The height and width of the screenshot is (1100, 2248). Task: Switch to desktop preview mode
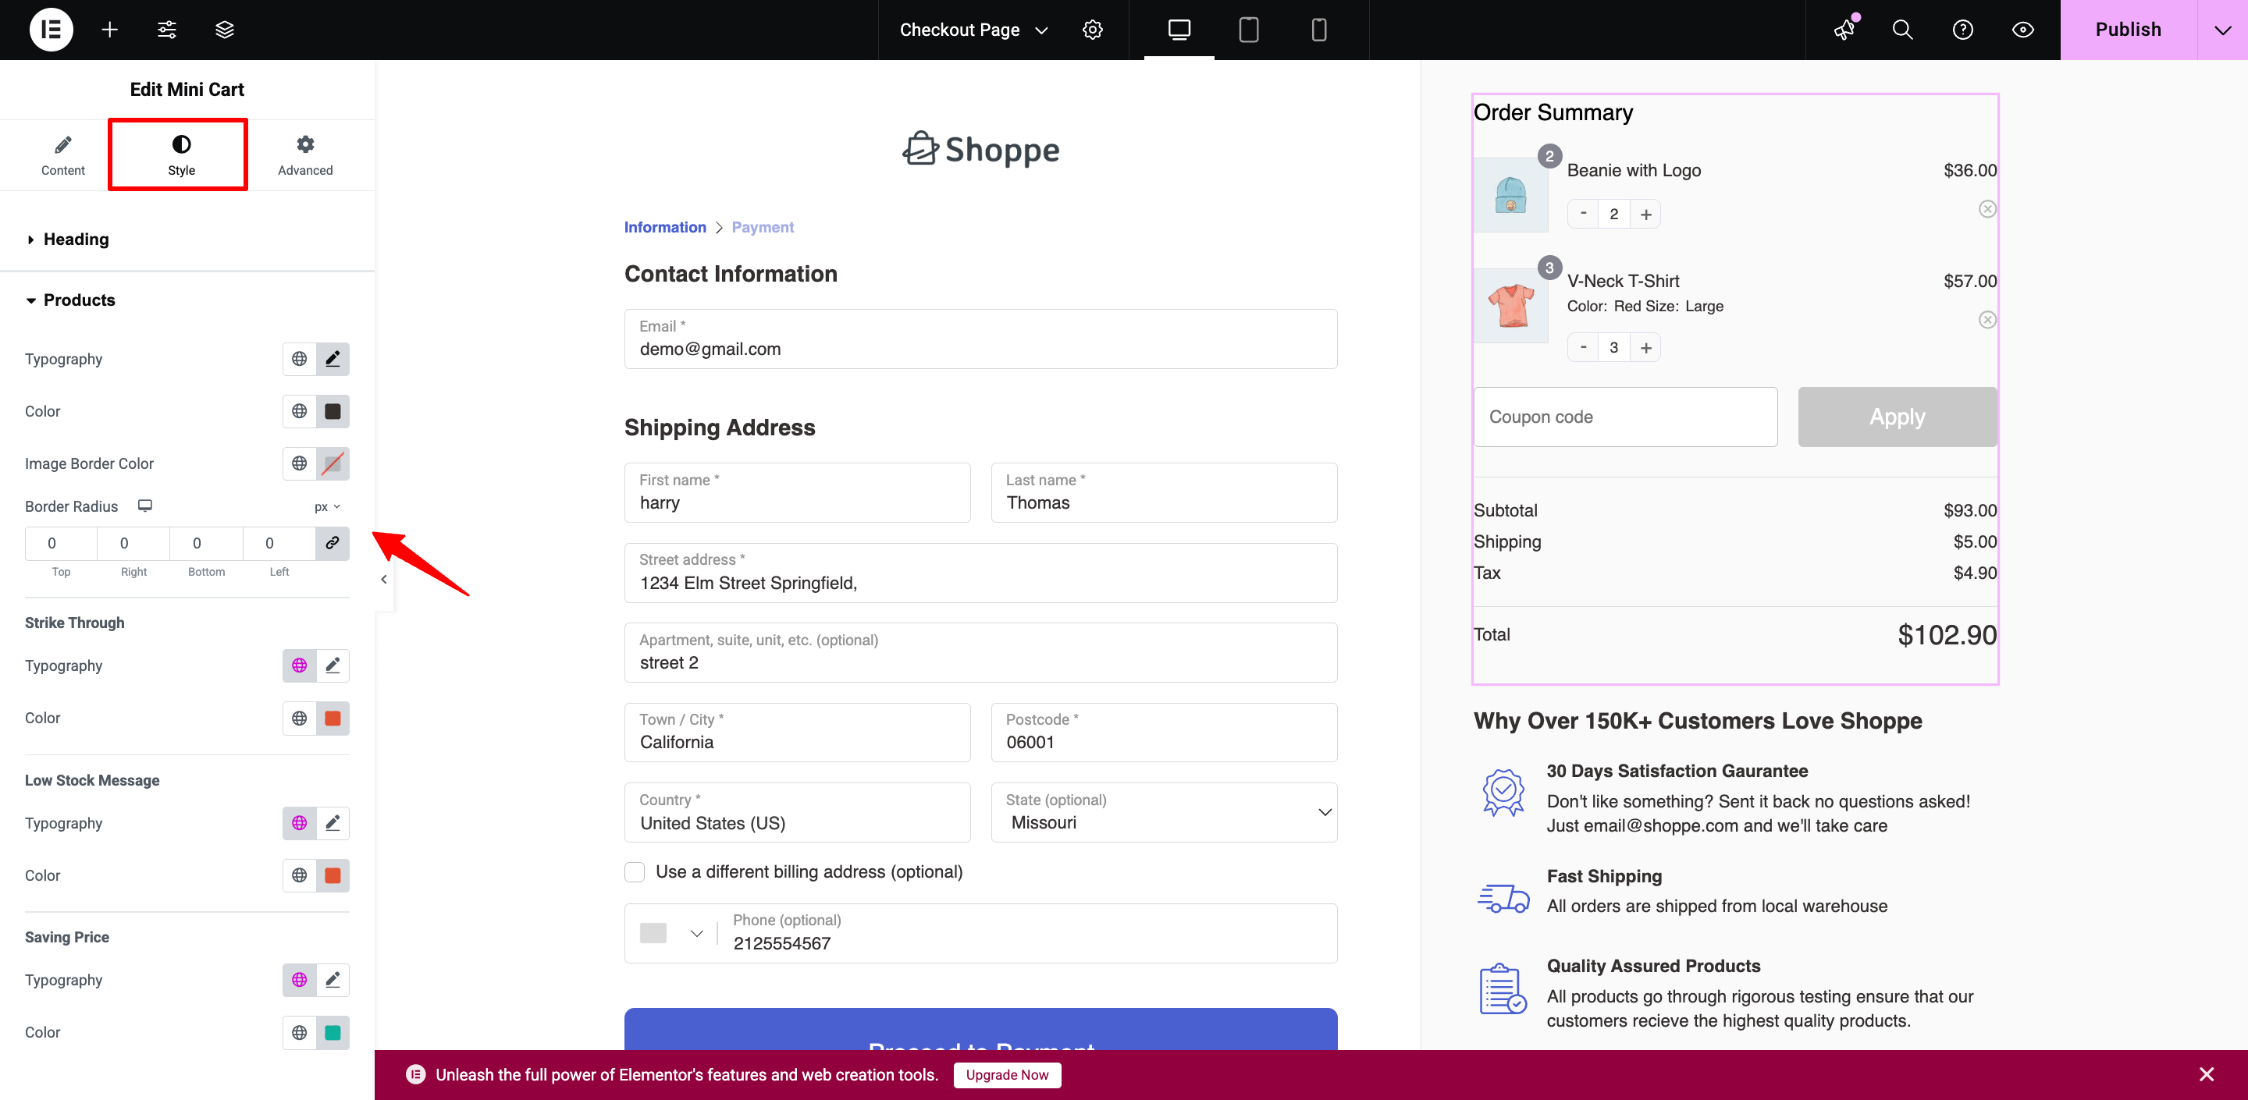[x=1179, y=30]
